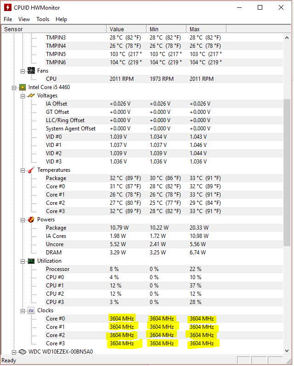This screenshot has width=294, height=366.
Task: Click the Intel Core i5 4460 chip icon
Action: (x=23, y=87)
